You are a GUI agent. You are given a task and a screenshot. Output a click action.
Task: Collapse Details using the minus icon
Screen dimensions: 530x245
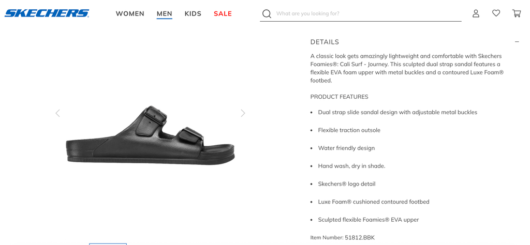click(517, 42)
